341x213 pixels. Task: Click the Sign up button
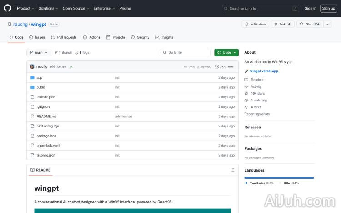328,8
